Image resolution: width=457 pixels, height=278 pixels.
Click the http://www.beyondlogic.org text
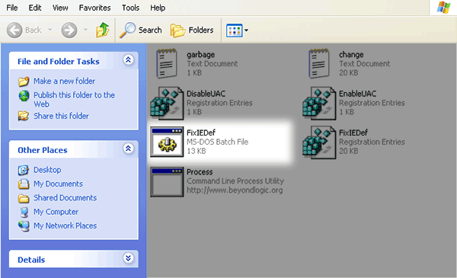[x=235, y=190]
